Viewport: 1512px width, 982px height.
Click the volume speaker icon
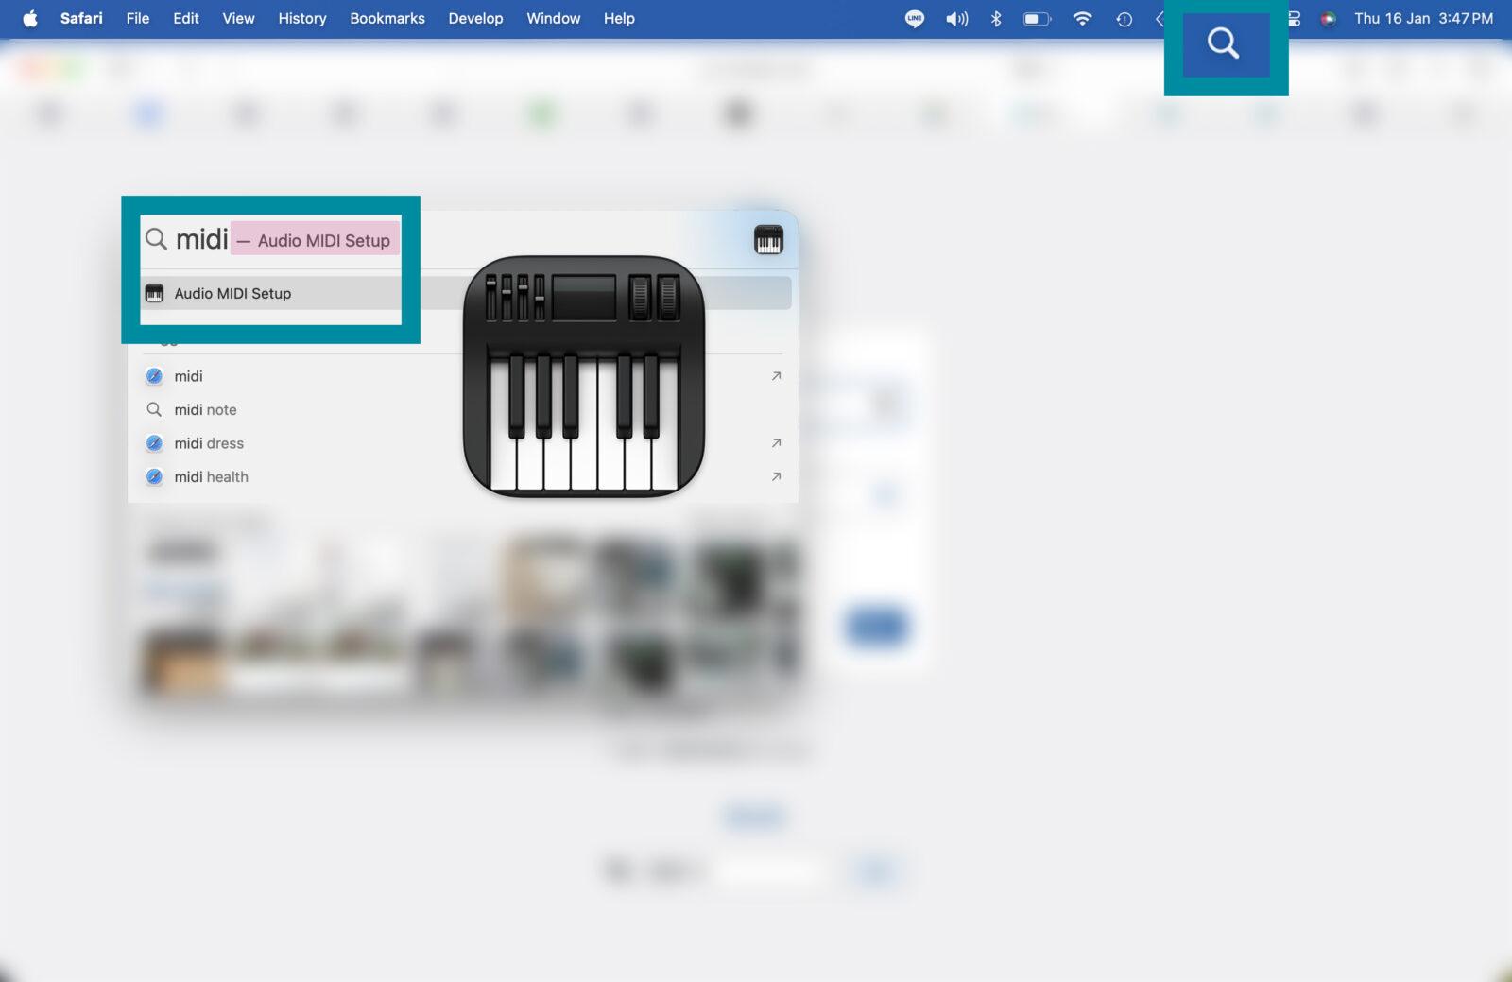(x=956, y=19)
